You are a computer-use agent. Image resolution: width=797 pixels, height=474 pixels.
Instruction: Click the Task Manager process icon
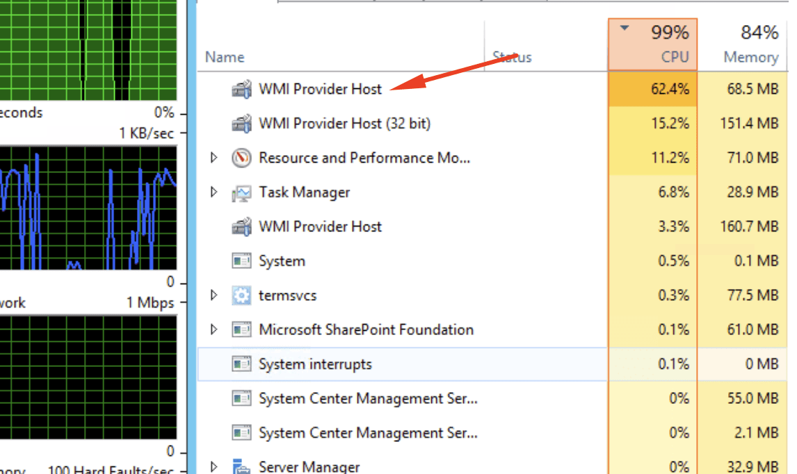[x=241, y=193]
